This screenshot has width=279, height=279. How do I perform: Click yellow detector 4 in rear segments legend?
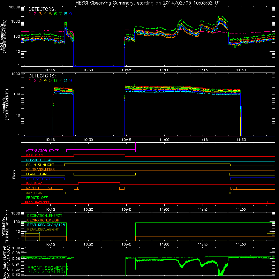coord(45,81)
